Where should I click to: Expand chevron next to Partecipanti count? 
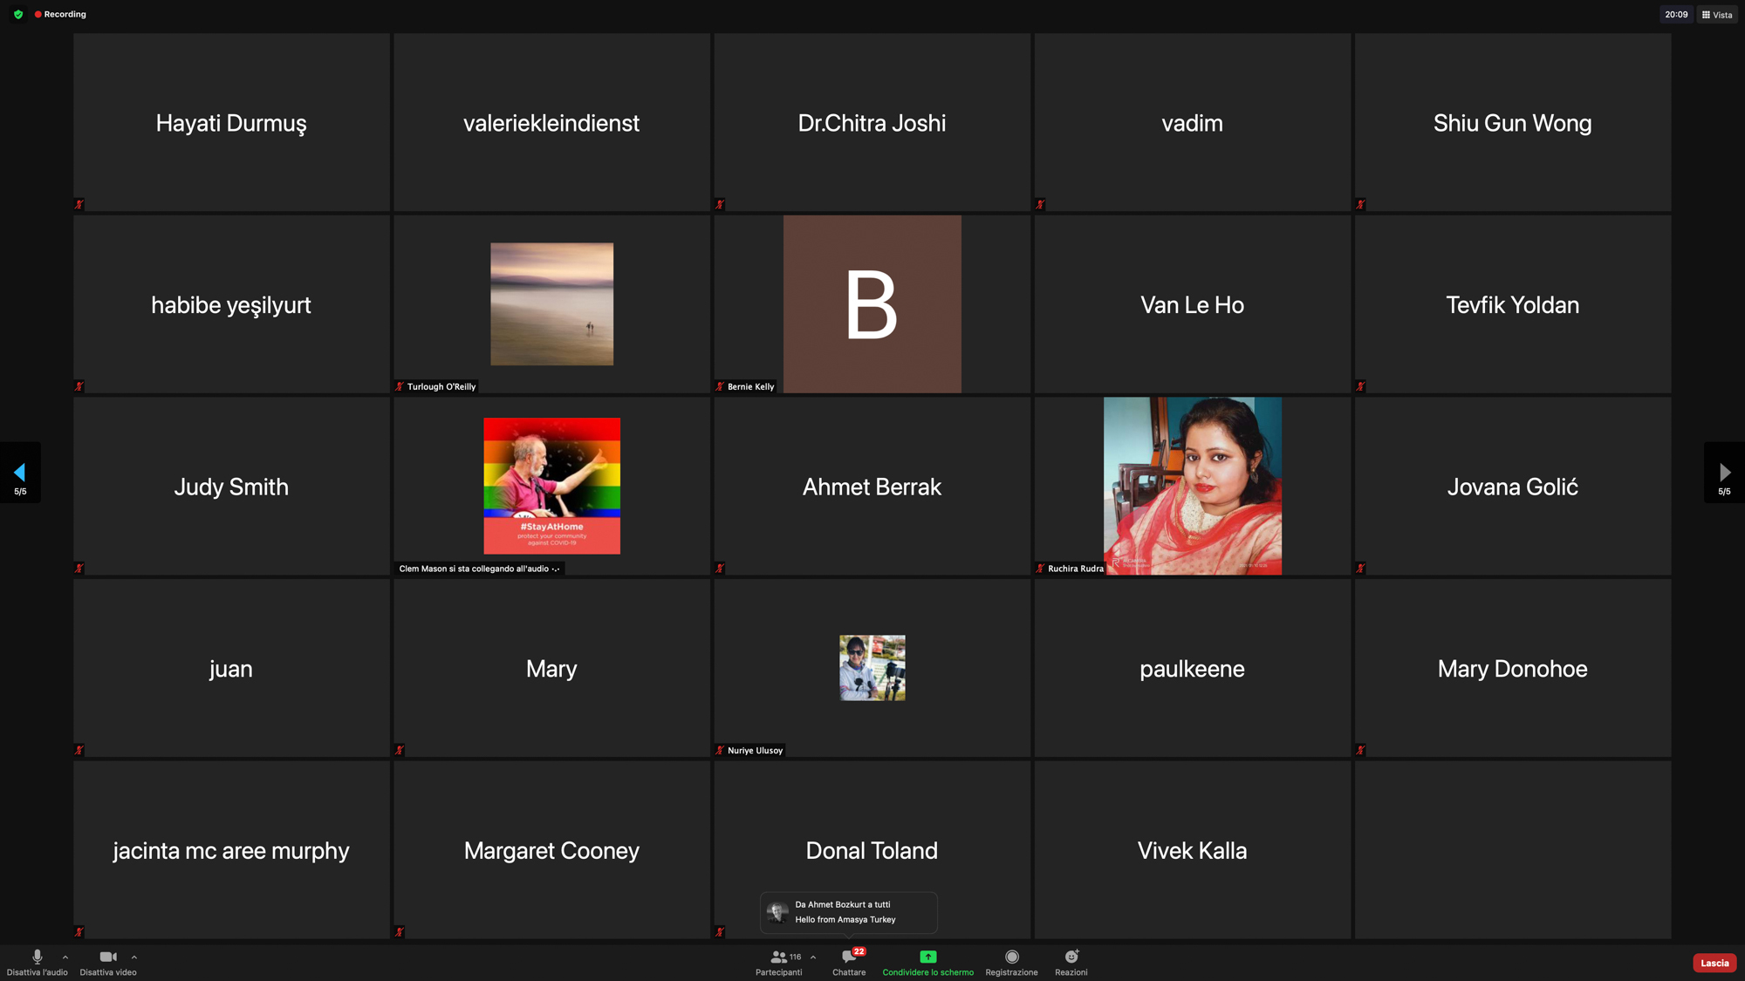[813, 957]
